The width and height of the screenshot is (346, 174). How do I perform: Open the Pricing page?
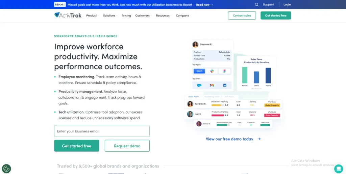click(126, 16)
